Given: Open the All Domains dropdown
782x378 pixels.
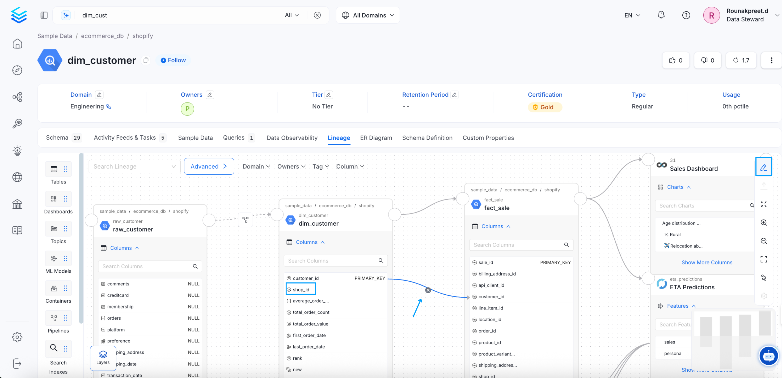Looking at the screenshot, I should (x=367, y=15).
